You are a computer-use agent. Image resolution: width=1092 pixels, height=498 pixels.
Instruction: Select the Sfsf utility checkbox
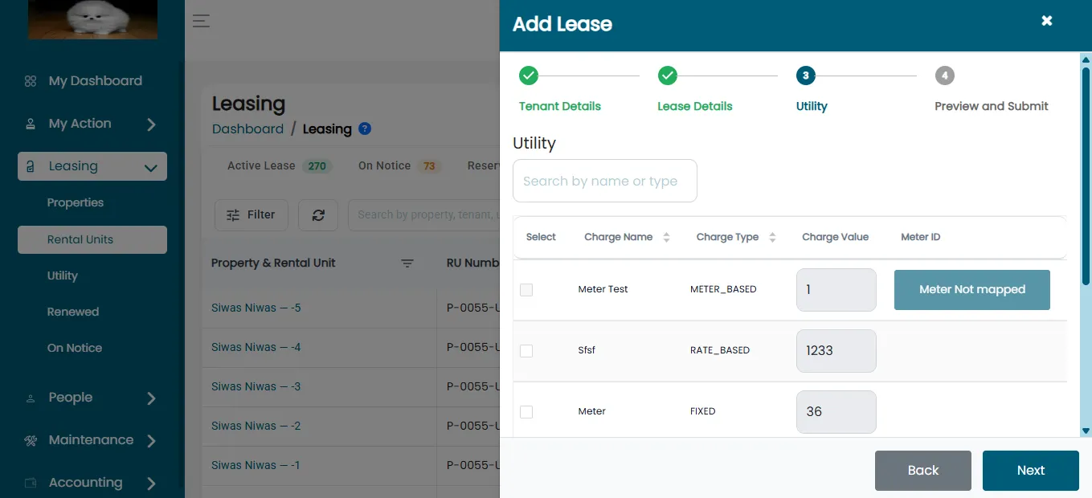click(x=526, y=351)
